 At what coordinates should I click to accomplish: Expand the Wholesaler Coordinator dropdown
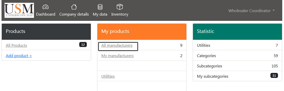coord(251,11)
